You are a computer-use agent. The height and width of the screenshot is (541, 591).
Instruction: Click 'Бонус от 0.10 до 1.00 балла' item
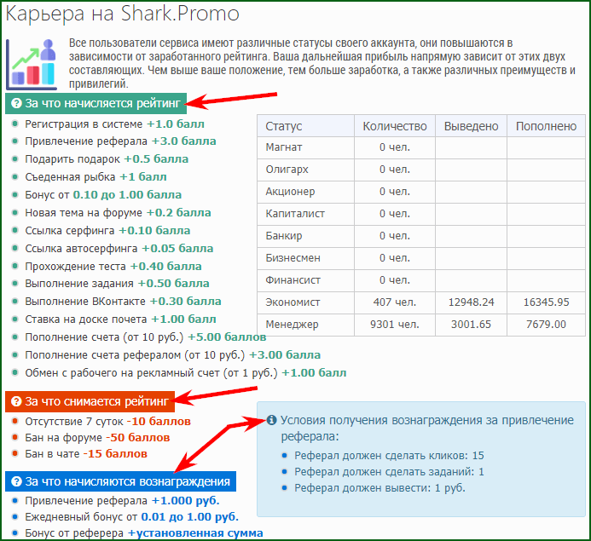coord(103,195)
